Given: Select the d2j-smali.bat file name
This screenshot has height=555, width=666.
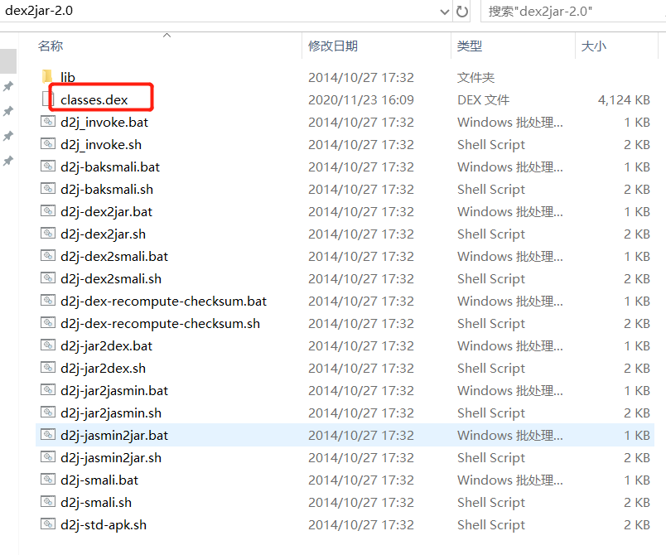Looking at the screenshot, I should [x=99, y=480].
